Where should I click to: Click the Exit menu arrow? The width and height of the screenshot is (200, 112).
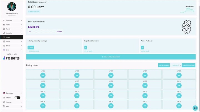pos(21,106)
